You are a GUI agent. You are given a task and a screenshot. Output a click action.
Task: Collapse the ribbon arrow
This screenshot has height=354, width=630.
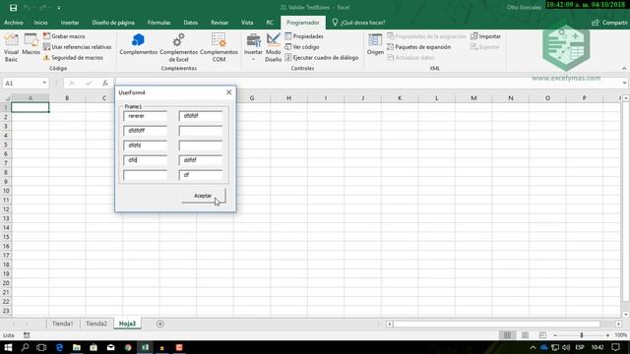click(624, 68)
